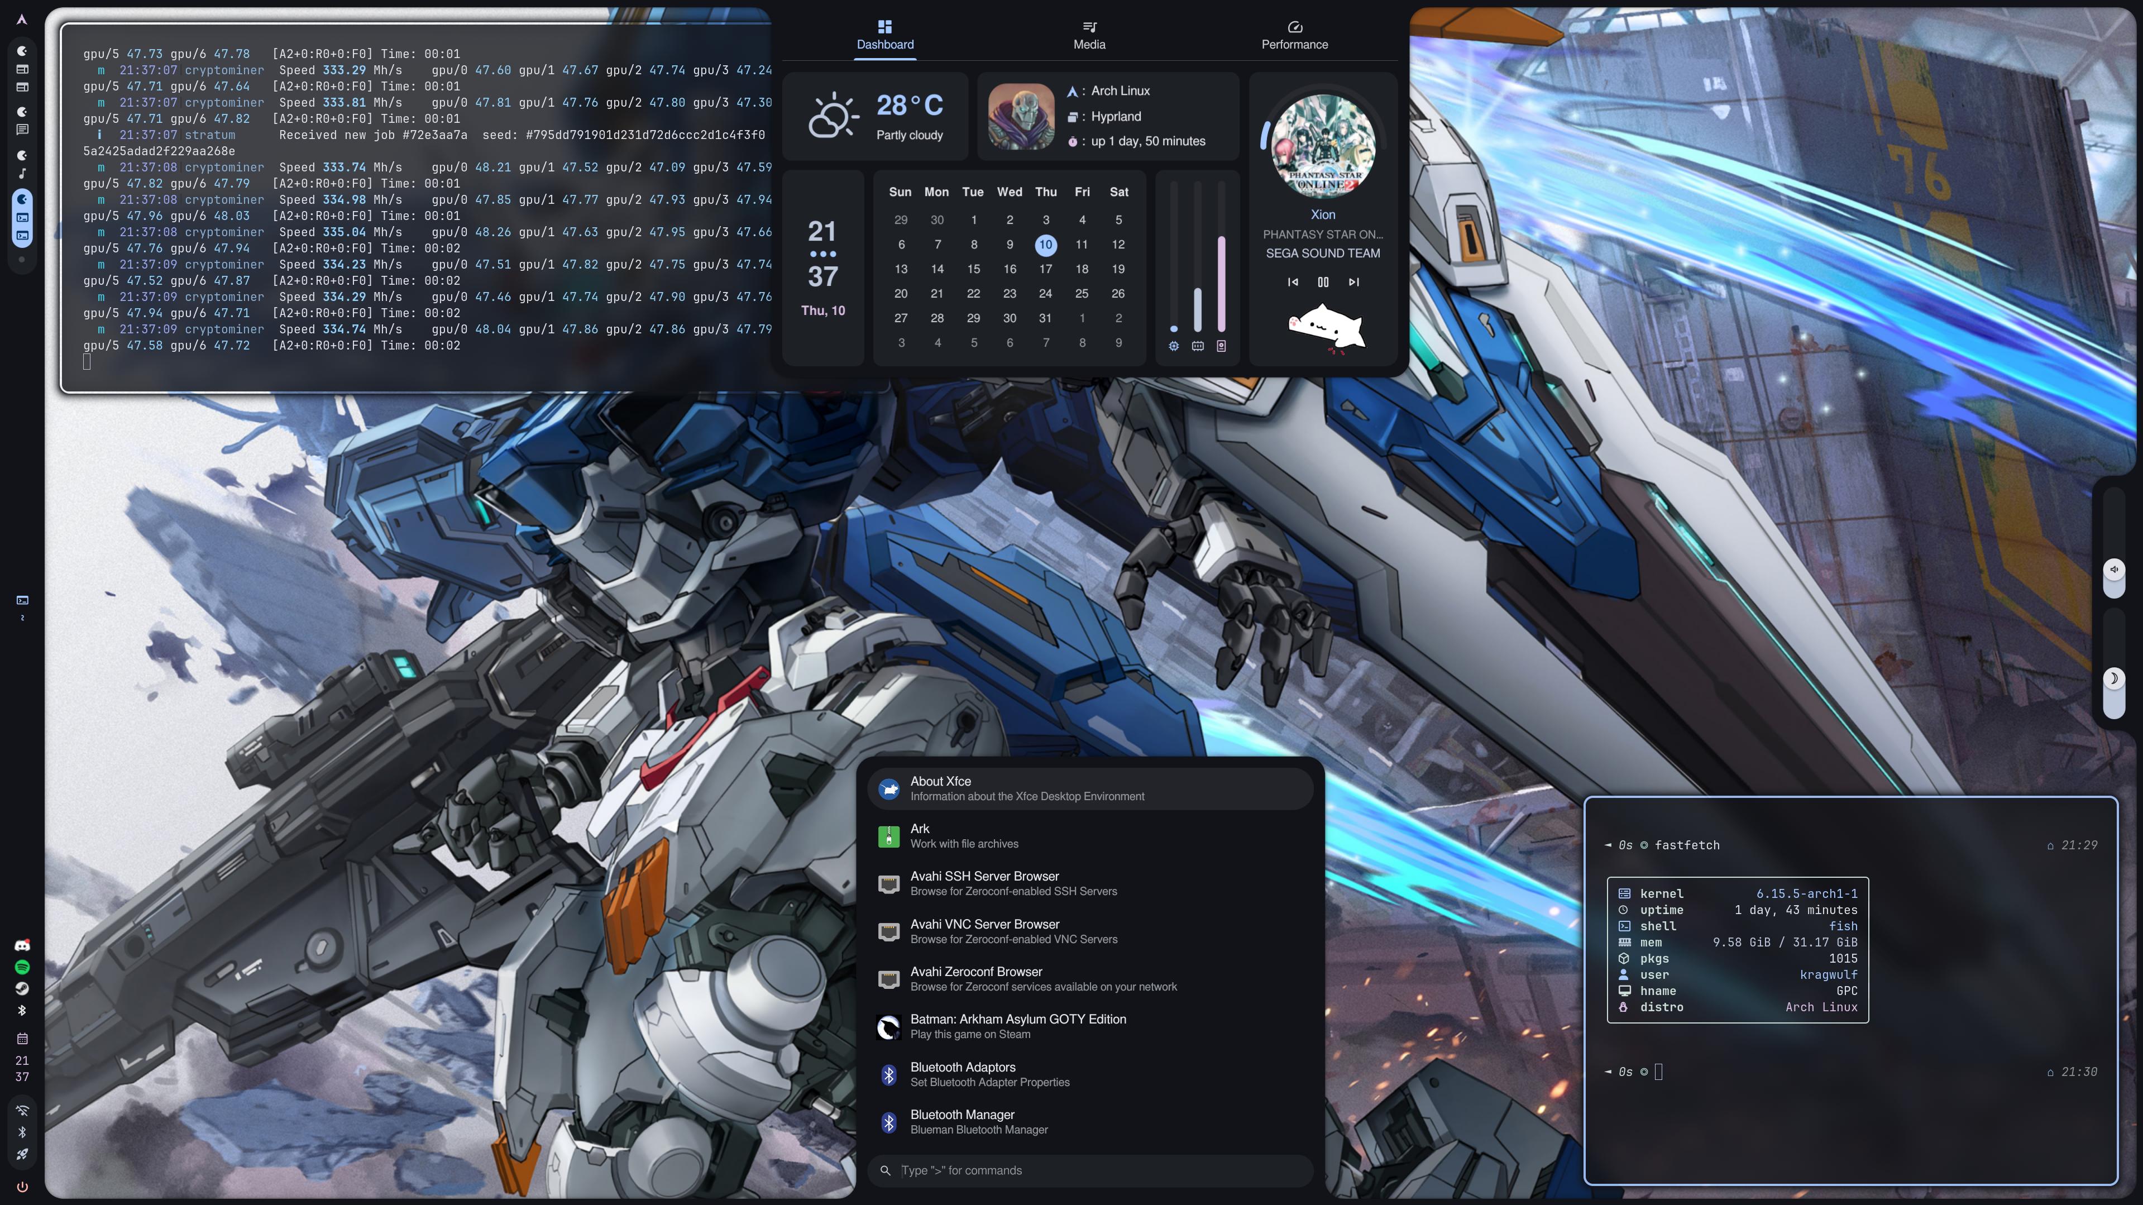Open Avahi Zeroconf Browser entry

pyautogui.click(x=1090, y=979)
